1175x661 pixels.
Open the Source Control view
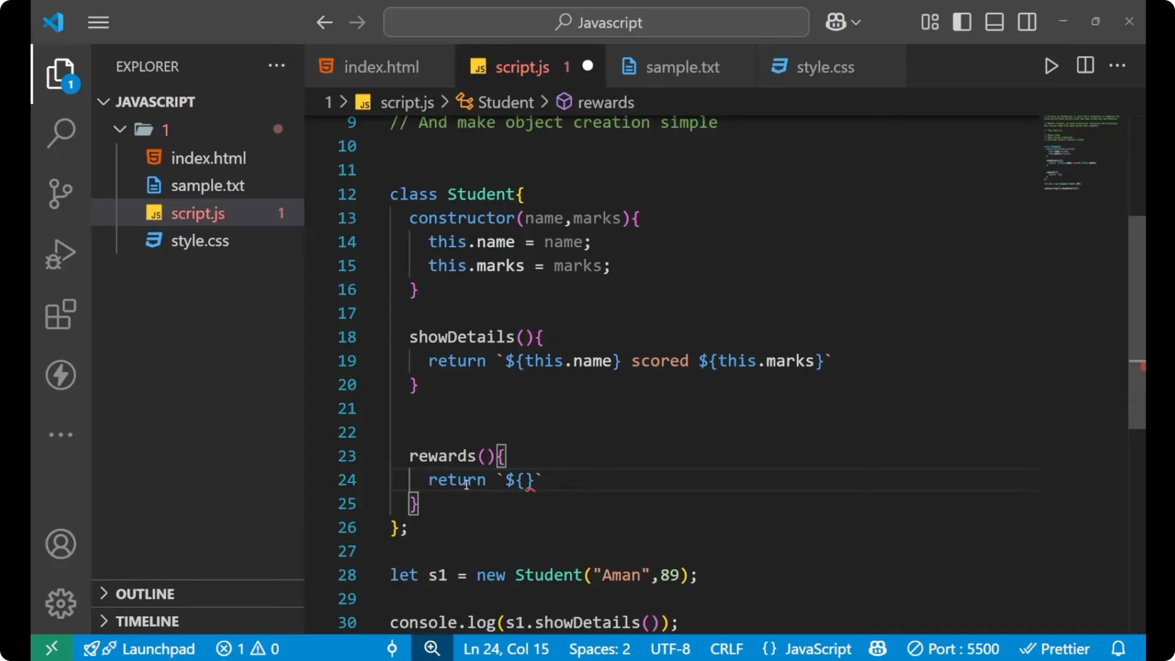[60, 193]
